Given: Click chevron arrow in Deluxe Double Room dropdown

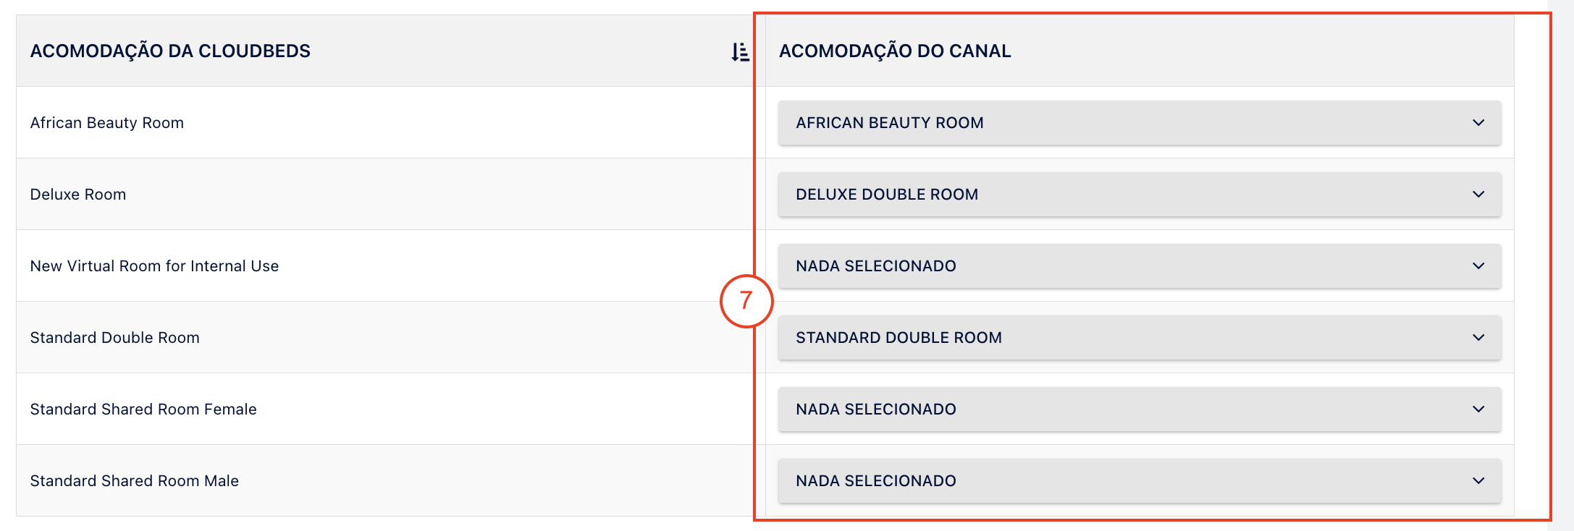Looking at the screenshot, I should 1478,195.
